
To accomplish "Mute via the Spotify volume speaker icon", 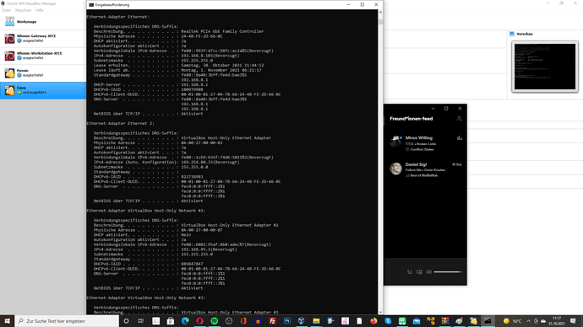I will (x=428, y=271).
